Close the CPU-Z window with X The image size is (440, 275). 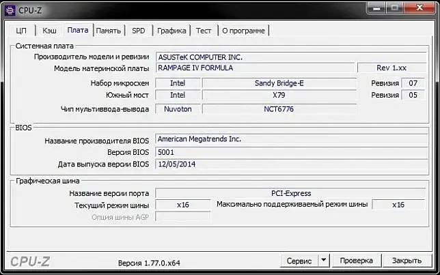[x=420, y=8]
